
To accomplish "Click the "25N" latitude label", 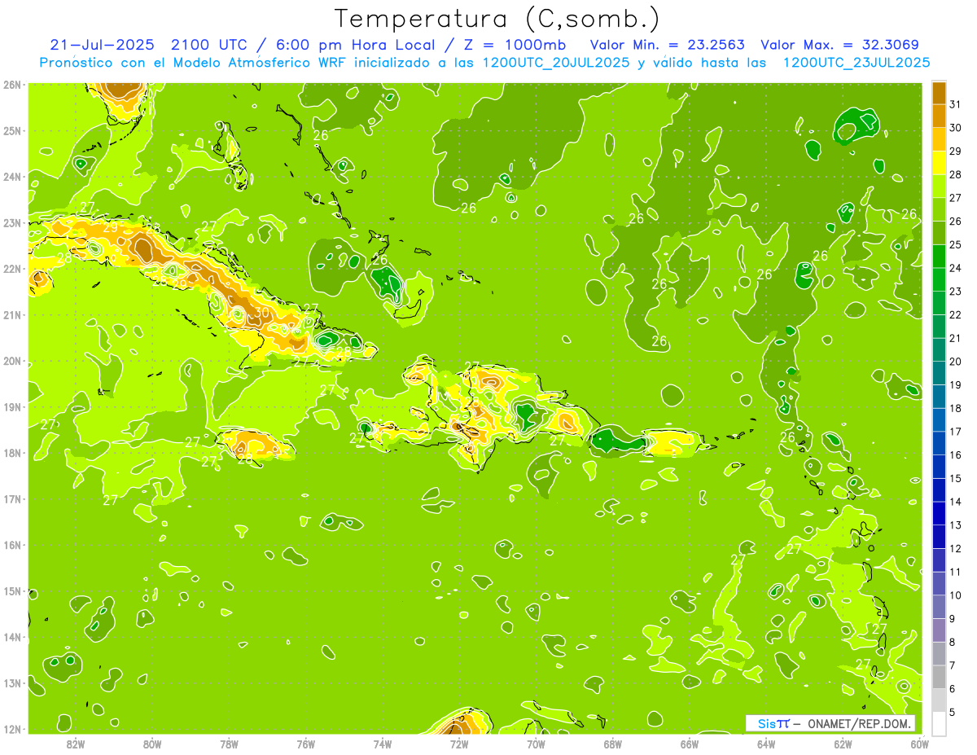I will coord(12,130).
